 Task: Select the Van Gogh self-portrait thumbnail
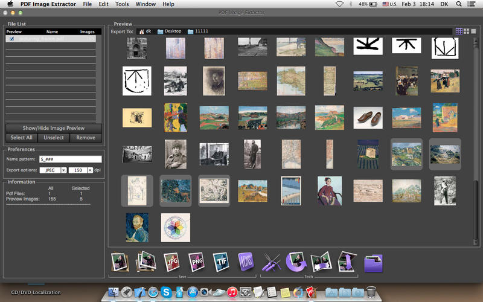[137, 228]
